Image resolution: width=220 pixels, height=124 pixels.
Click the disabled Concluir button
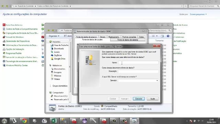113,99
